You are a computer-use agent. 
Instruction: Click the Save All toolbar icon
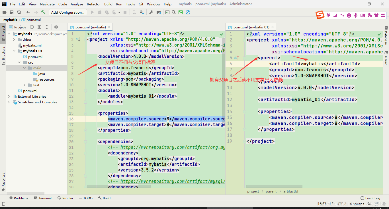pyautogui.click(x=12, y=12)
